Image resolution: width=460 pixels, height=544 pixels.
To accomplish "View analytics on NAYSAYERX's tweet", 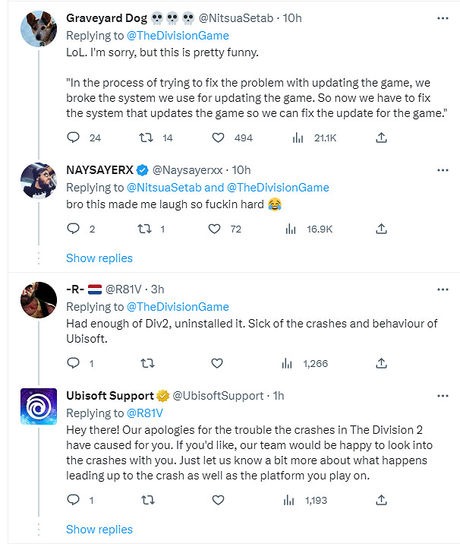I will (x=291, y=229).
